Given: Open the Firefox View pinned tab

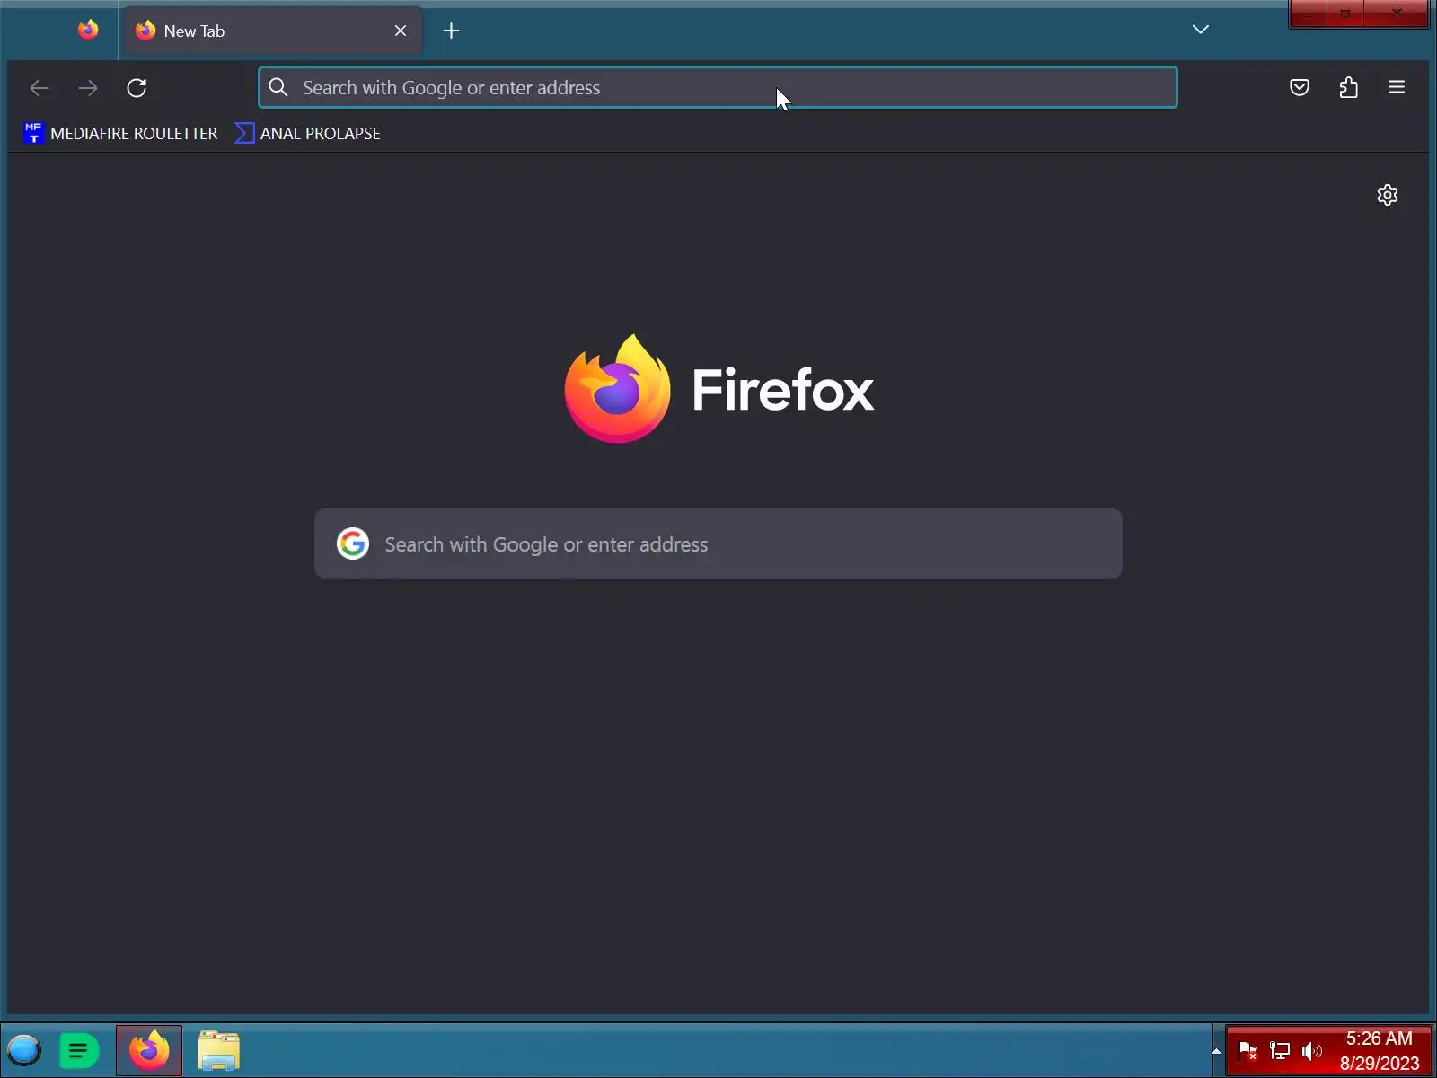Looking at the screenshot, I should 88,31.
